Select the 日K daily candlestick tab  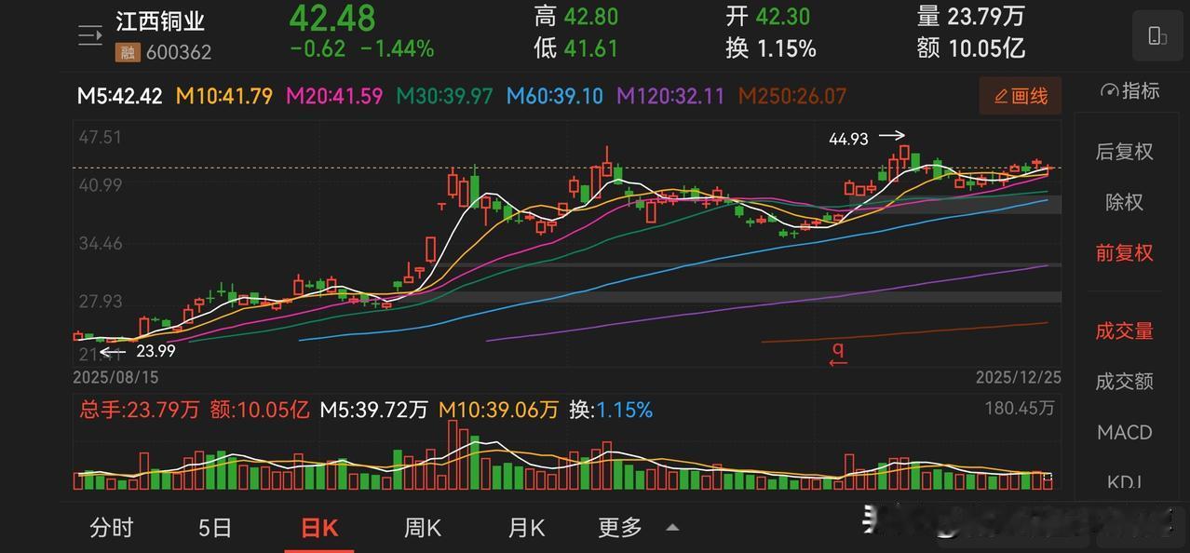click(319, 528)
